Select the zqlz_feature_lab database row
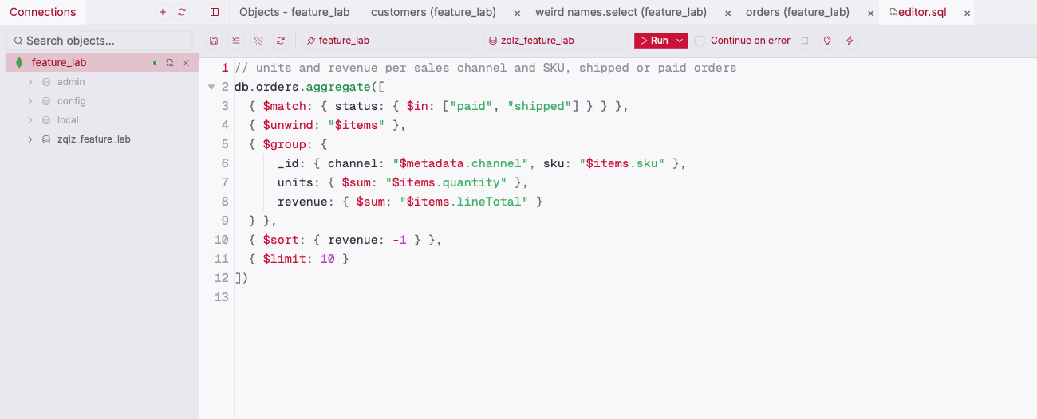The image size is (1037, 419). [x=102, y=139]
